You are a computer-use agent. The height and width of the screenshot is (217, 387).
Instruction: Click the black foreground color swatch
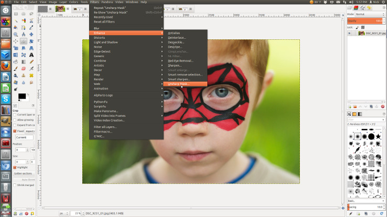tap(21, 96)
